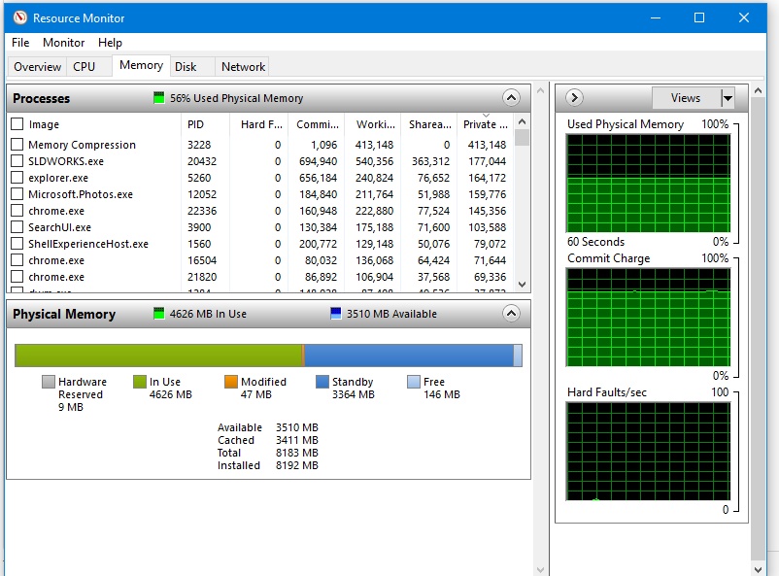Click the Cached 3411 MB value
The height and width of the screenshot is (576, 779).
click(297, 440)
